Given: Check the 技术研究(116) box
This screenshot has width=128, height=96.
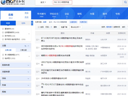Looking at the screenshot, I should coord(3,36).
